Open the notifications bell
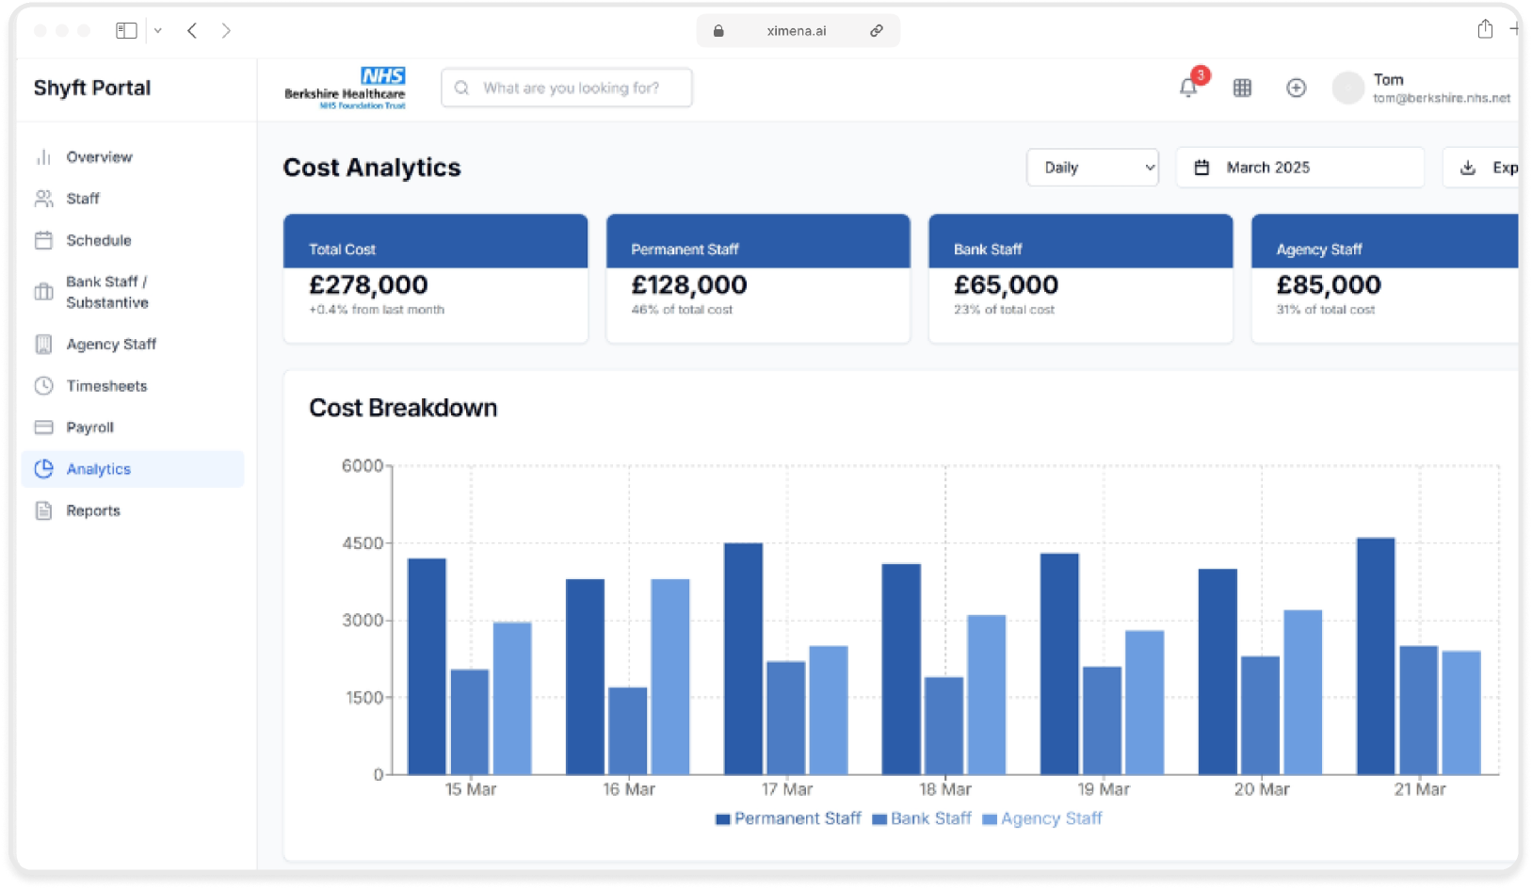This screenshot has width=1532, height=889. [1187, 89]
